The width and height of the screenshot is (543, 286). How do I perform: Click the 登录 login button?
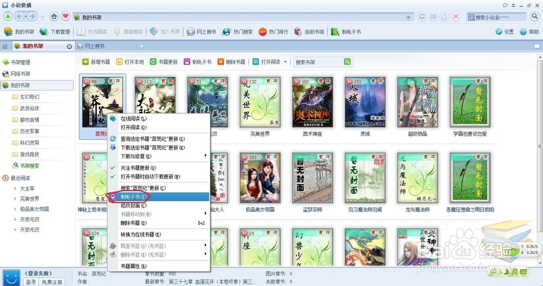[31, 282]
